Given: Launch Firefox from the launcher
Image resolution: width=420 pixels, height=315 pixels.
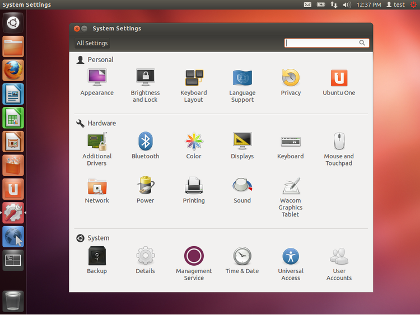Looking at the screenshot, I should (x=13, y=70).
